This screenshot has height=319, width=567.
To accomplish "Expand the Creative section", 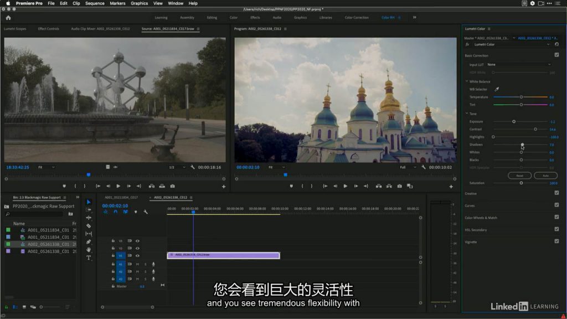I will (471, 194).
